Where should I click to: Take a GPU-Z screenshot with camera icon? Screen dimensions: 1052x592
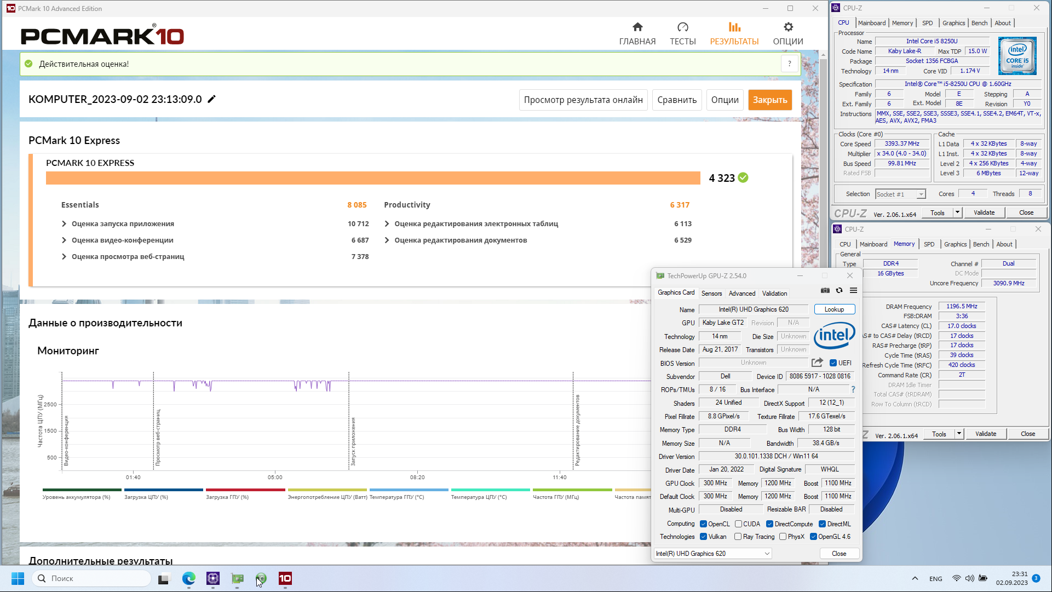tap(825, 291)
